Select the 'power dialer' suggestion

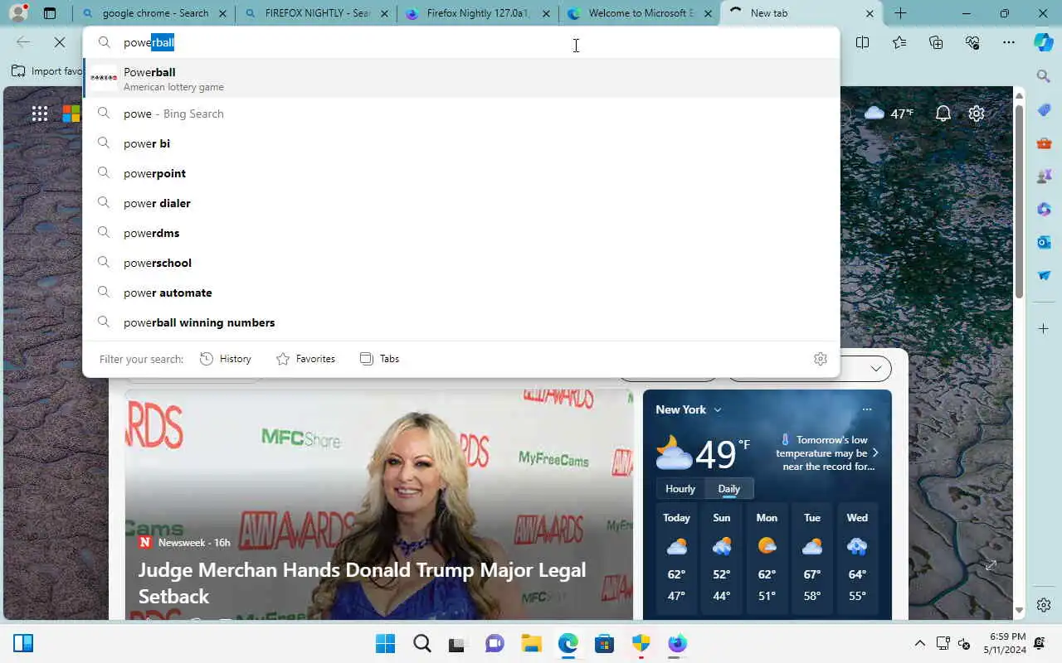point(461,203)
